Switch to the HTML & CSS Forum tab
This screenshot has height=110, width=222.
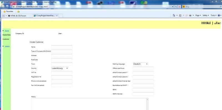pos(19,16)
